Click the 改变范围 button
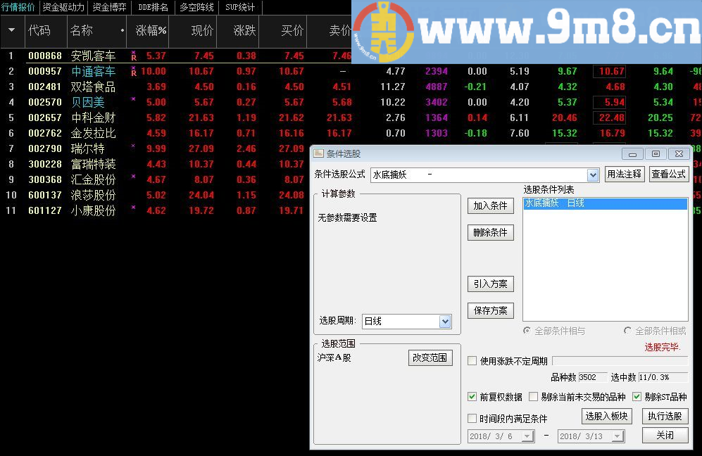Viewport: 702px width, 456px height. [430, 358]
